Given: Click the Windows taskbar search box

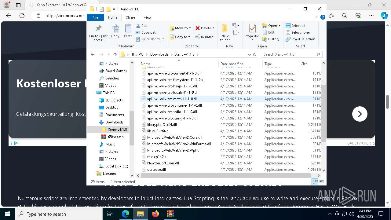Looking at the screenshot, I should point(59,214).
